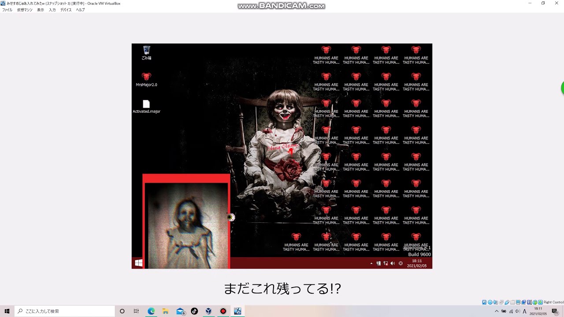Switch to VirtualBox taskbar icon

pyautogui.click(x=208, y=311)
